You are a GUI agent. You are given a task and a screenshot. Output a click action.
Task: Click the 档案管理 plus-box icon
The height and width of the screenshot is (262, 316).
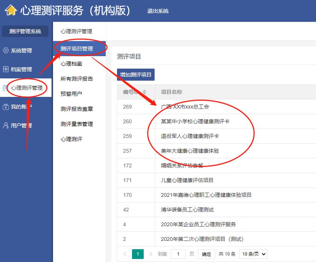6,69
